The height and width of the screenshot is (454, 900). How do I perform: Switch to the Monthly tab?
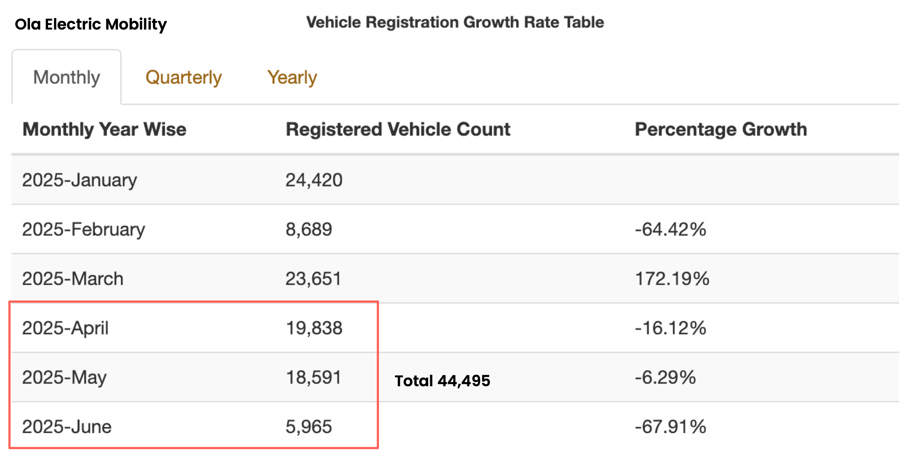pos(67,77)
